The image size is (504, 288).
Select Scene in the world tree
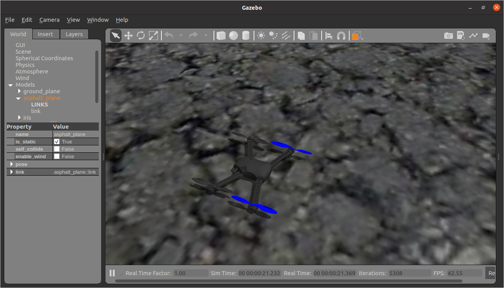[23, 52]
